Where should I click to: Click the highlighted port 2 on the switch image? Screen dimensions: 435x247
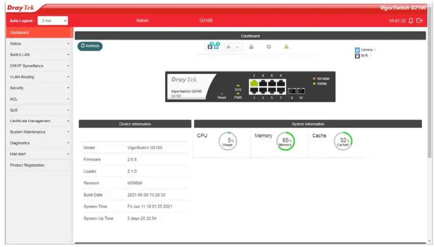254,83
